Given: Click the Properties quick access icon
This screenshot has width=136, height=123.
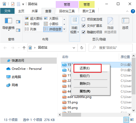Looking at the screenshot, I should 13,4.
